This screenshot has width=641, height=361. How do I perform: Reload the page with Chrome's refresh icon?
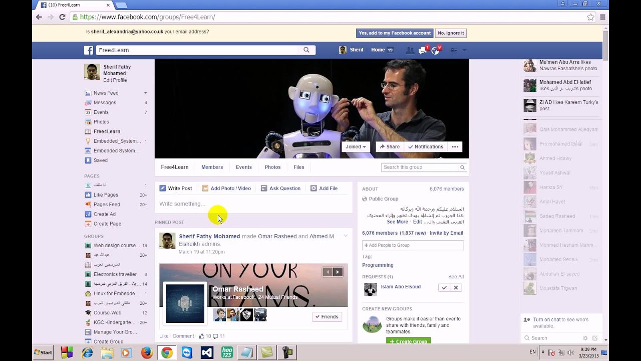[62, 17]
